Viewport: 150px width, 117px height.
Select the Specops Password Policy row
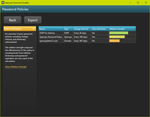87,37
